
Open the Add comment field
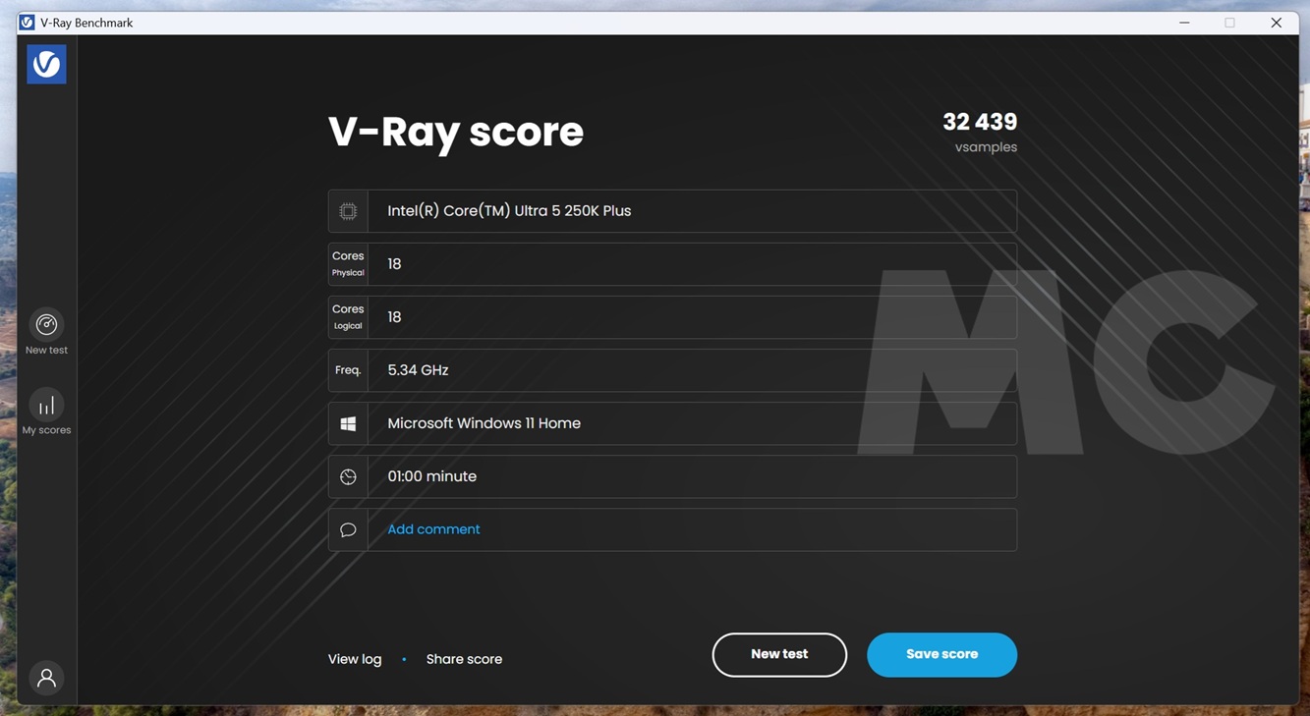coord(432,528)
